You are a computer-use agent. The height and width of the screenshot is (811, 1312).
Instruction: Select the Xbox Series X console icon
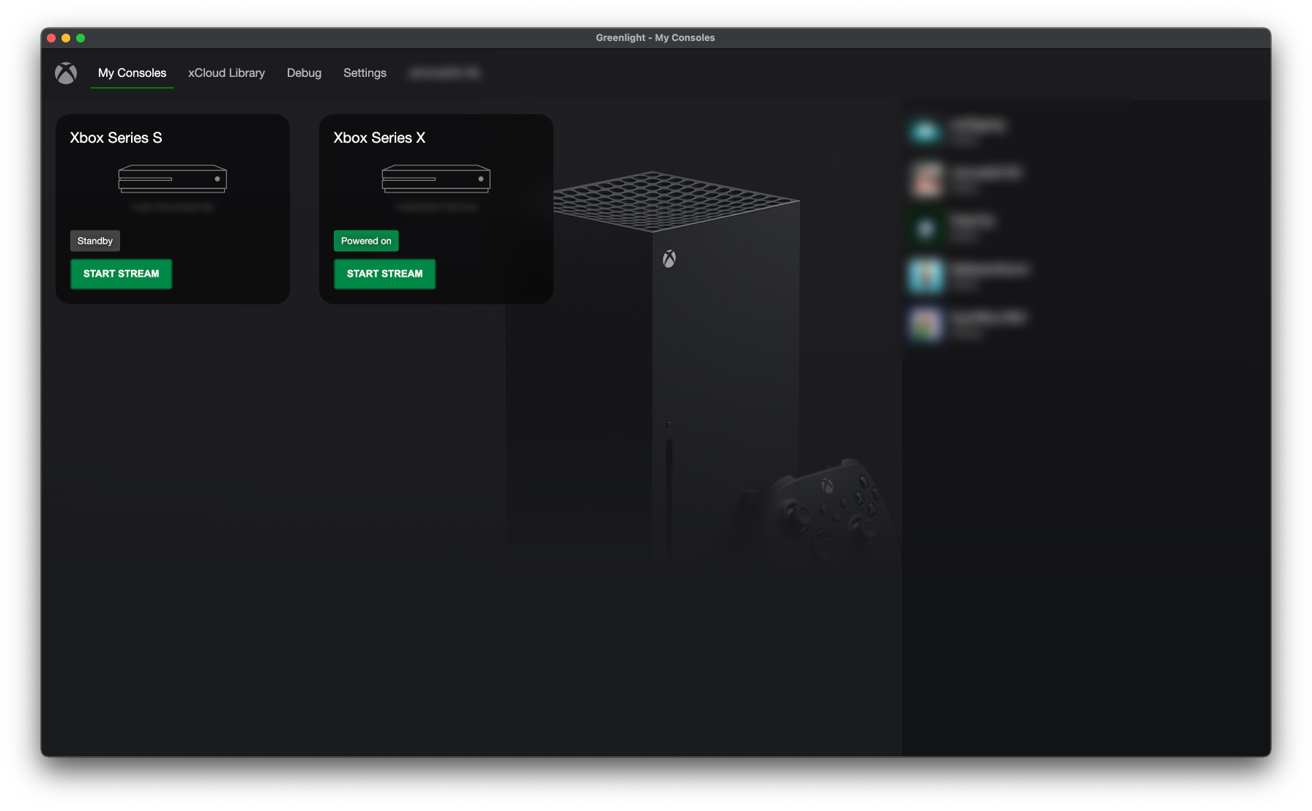pos(436,179)
